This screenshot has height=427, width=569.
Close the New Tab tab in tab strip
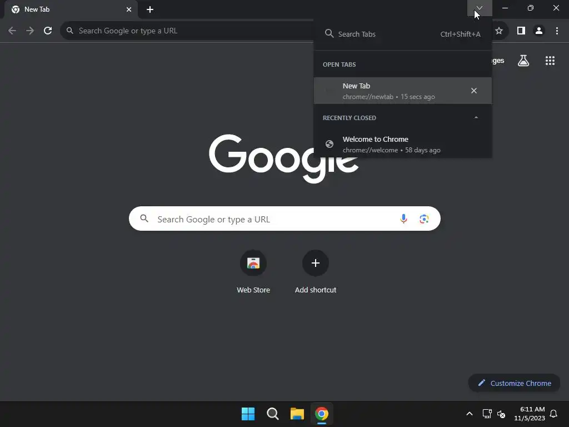click(129, 9)
